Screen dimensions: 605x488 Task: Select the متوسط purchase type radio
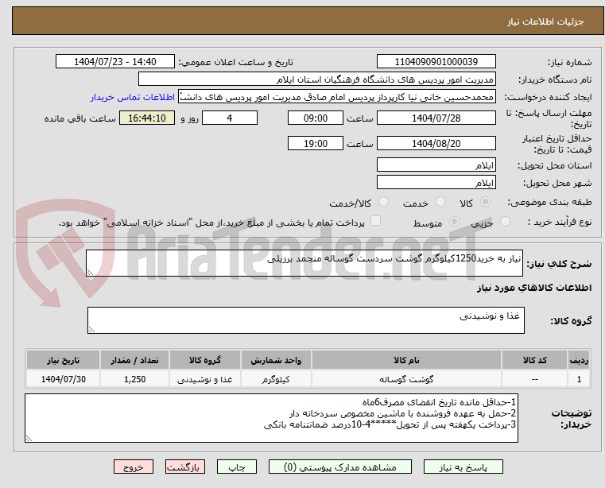pos(455,222)
